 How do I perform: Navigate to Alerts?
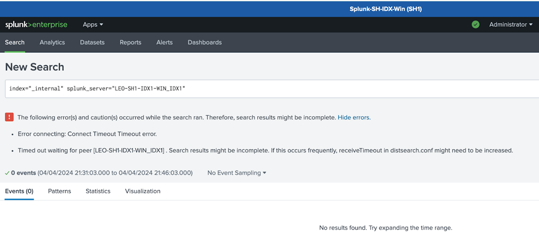coord(164,42)
